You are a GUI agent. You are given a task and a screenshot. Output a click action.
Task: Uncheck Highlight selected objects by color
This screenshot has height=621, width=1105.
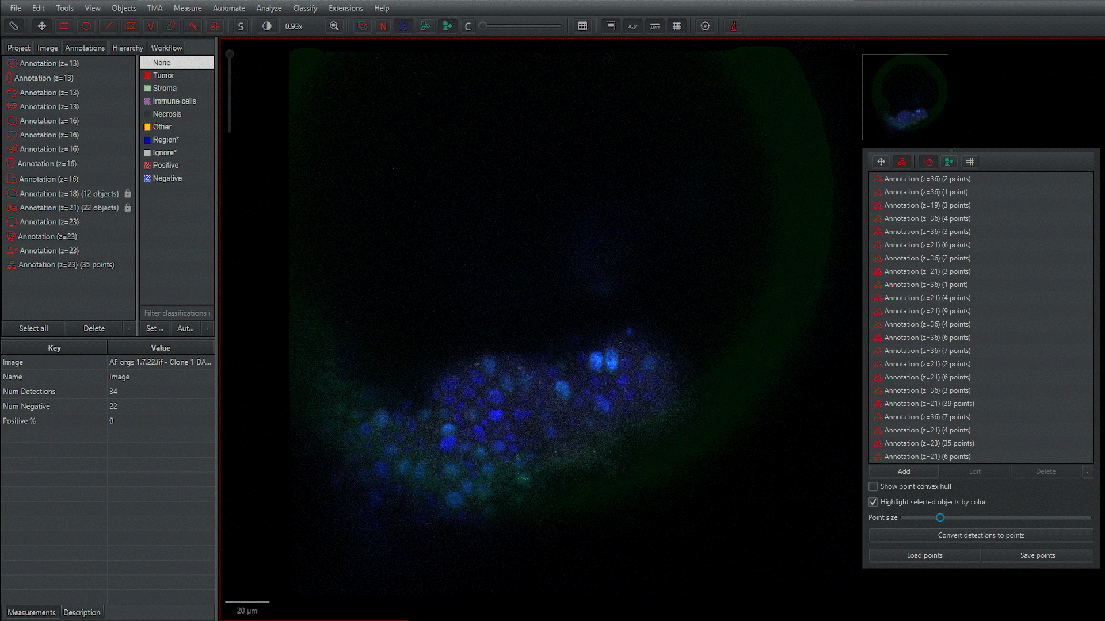(x=873, y=502)
